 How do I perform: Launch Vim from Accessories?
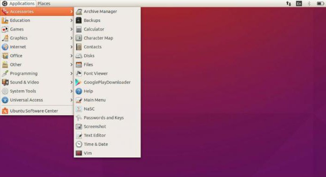coord(107,153)
